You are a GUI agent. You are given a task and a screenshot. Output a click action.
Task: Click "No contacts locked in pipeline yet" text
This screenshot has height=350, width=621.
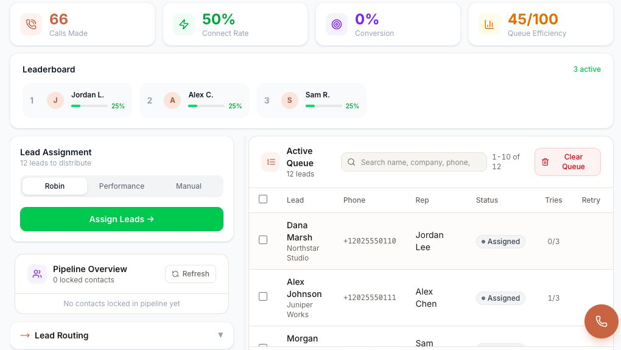coord(122,304)
